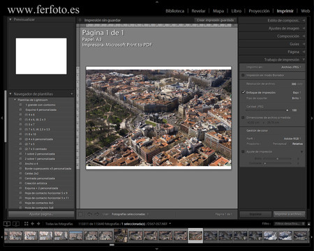Screen dimensions: 314x251
Task: Toggle the filter switch icon
Action: (x=308, y=224)
